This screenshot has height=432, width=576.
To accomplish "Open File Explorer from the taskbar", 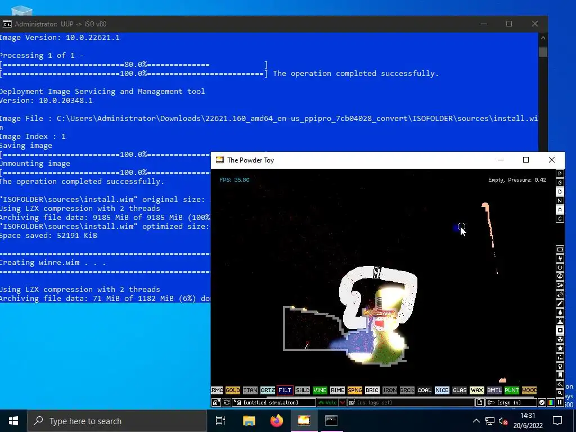I will coord(249,421).
